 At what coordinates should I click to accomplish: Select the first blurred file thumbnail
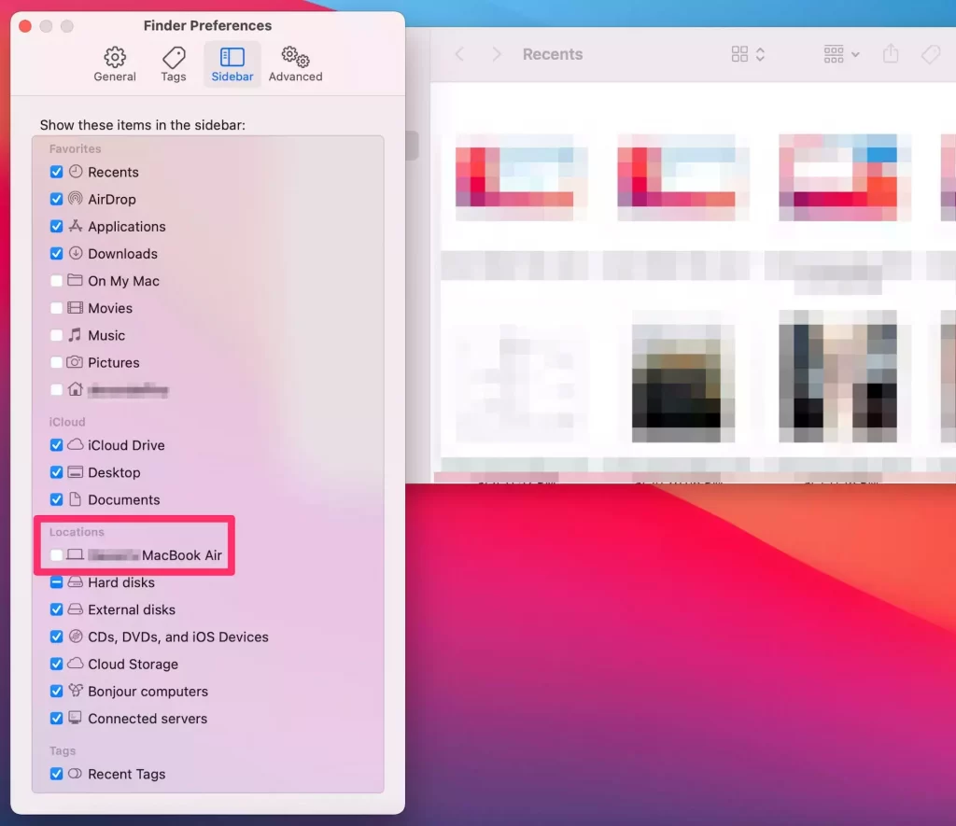click(x=514, y=177)
